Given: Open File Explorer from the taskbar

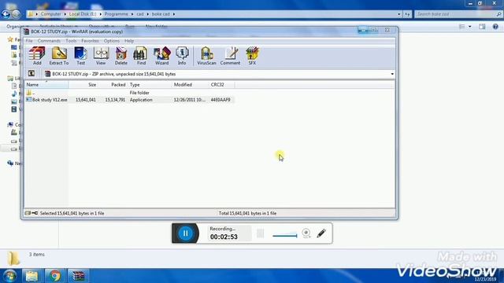Looking at the screenshot, I should pos(31,276).
